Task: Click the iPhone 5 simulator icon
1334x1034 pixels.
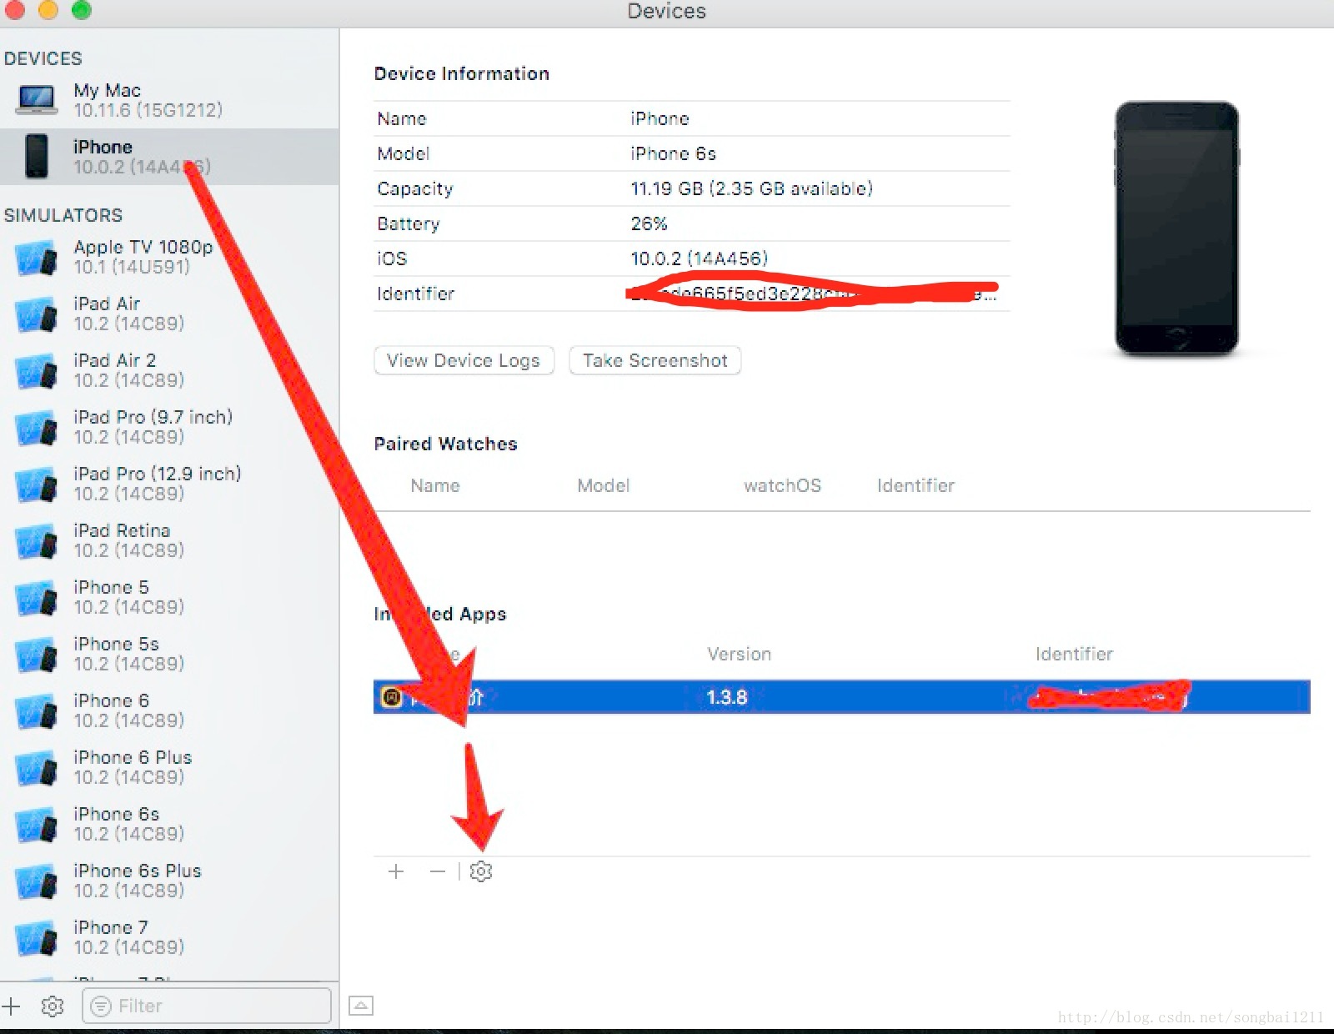Action: coord(37,598)
